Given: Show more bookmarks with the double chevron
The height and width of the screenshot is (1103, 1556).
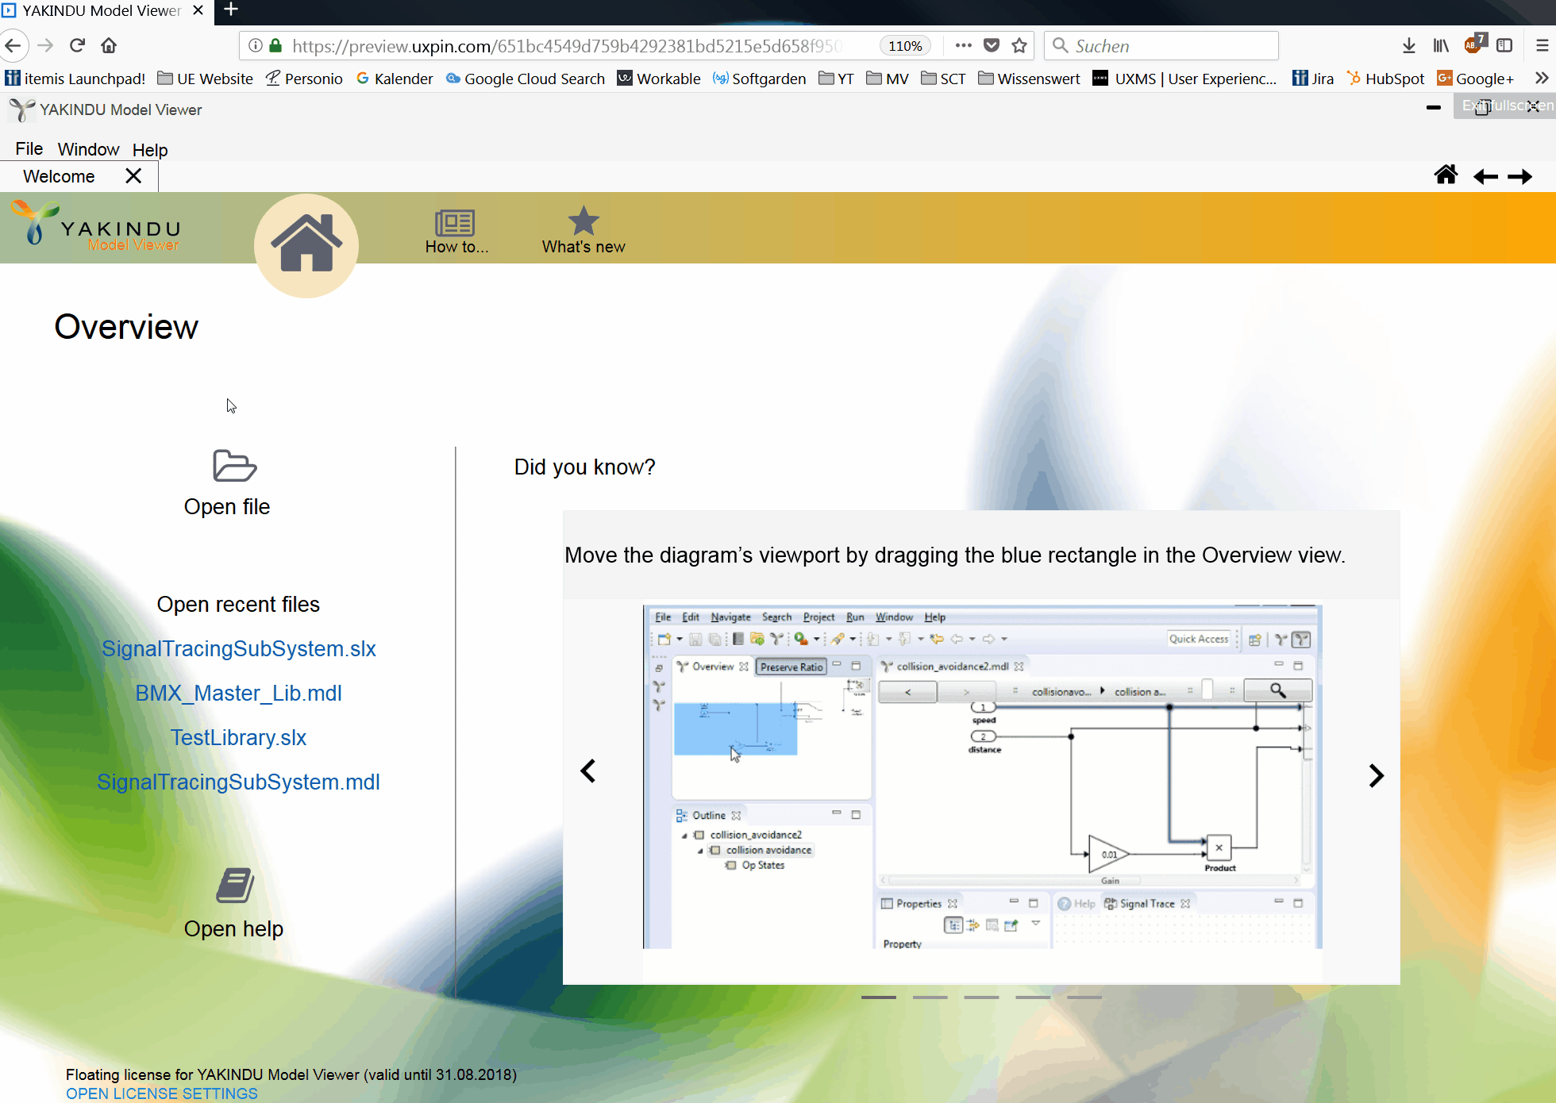Looking at the screenshot, I should (1541, 78).
